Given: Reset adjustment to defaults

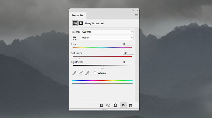Looking at the screenshot, I should click(115, 105).
